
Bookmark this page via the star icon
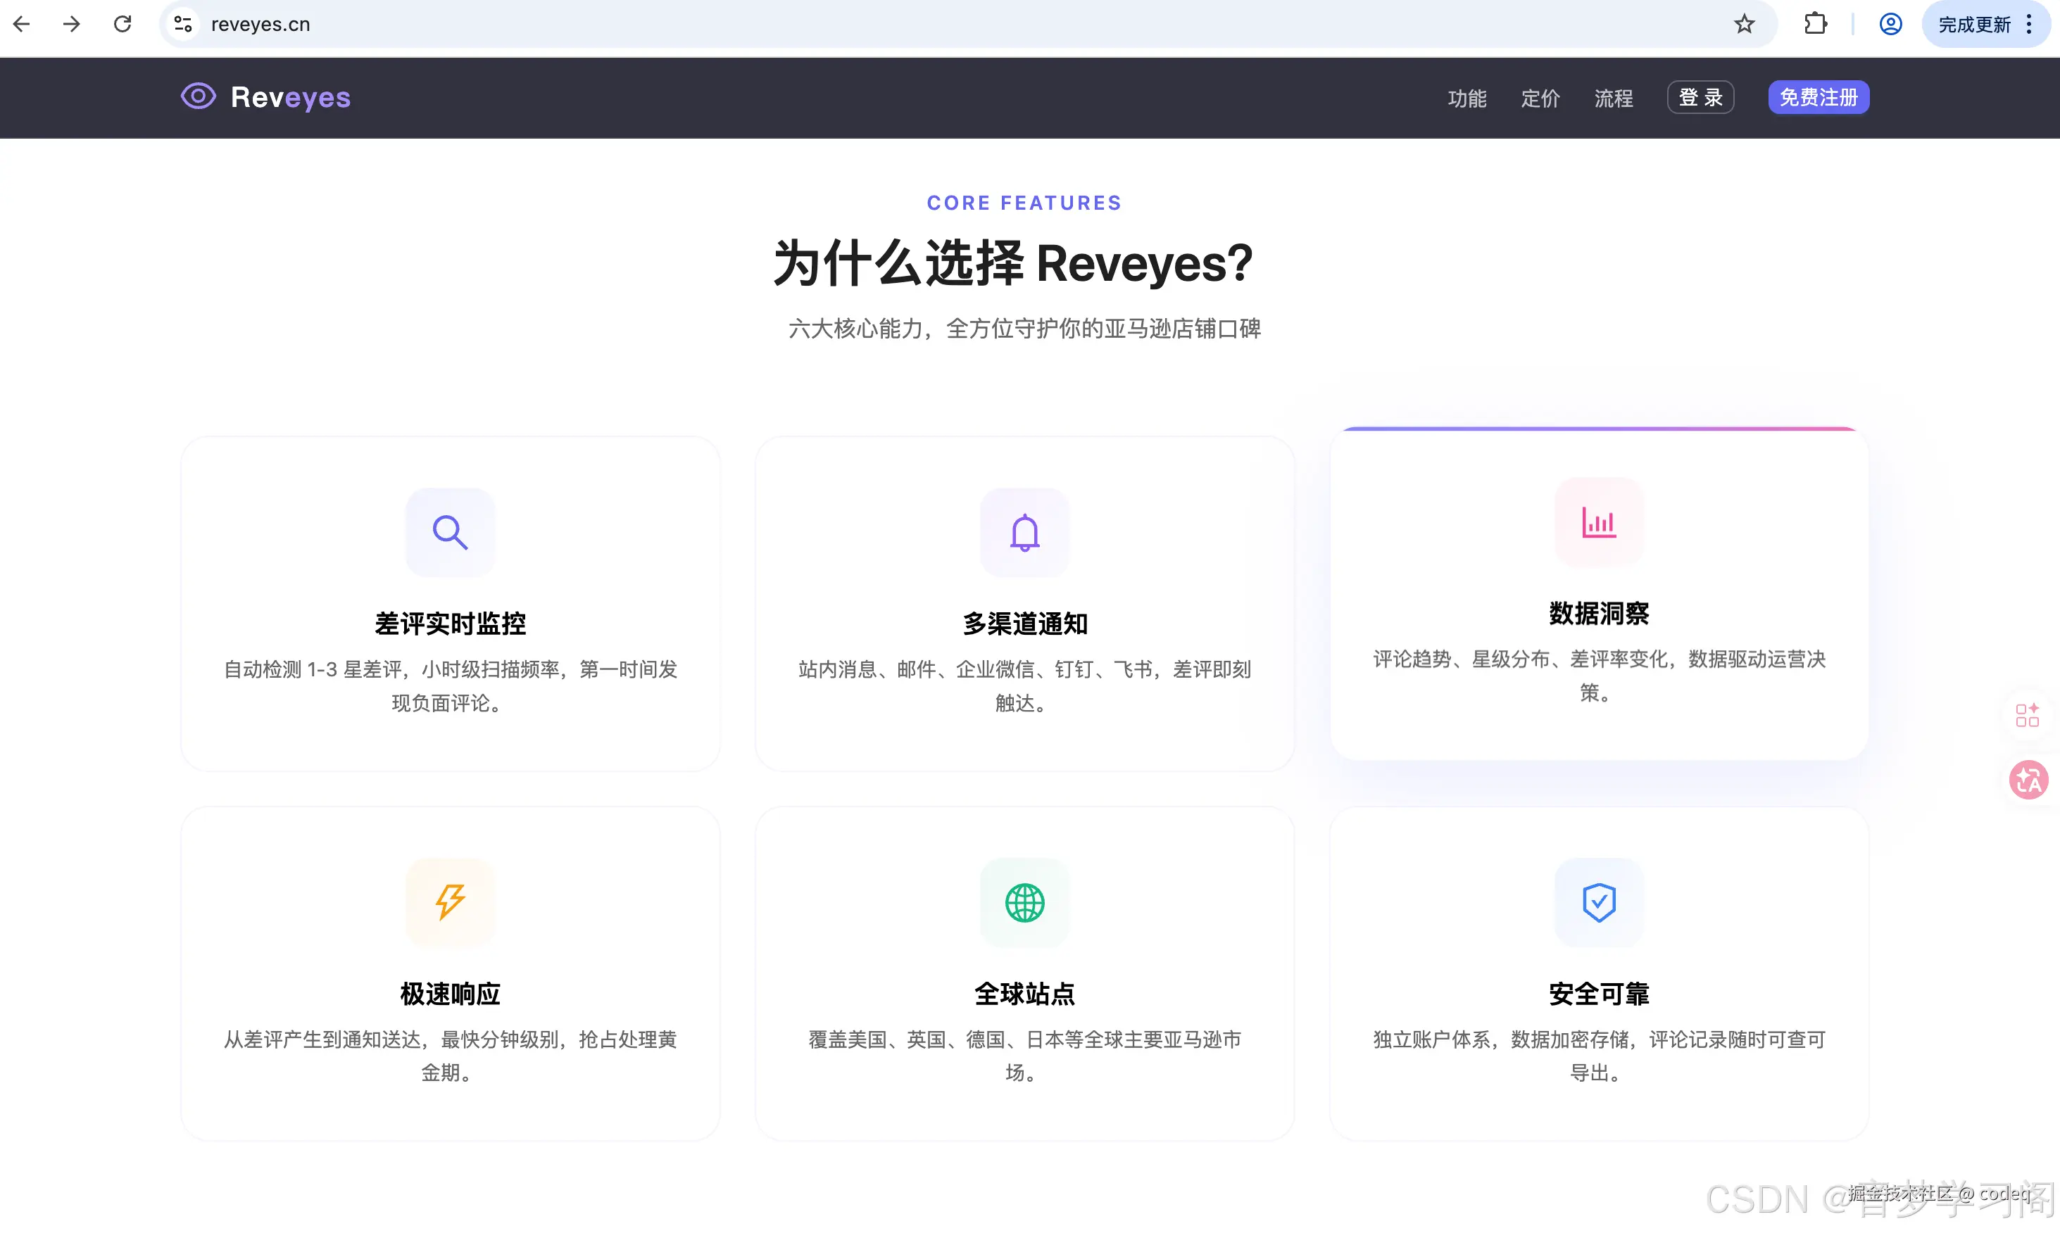(x=1745, y=24)
